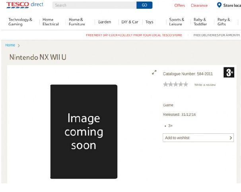The height and width of the screenshot is (192, 241).
Task: Expand the product image with arrows icon
Action: point(154,73)
